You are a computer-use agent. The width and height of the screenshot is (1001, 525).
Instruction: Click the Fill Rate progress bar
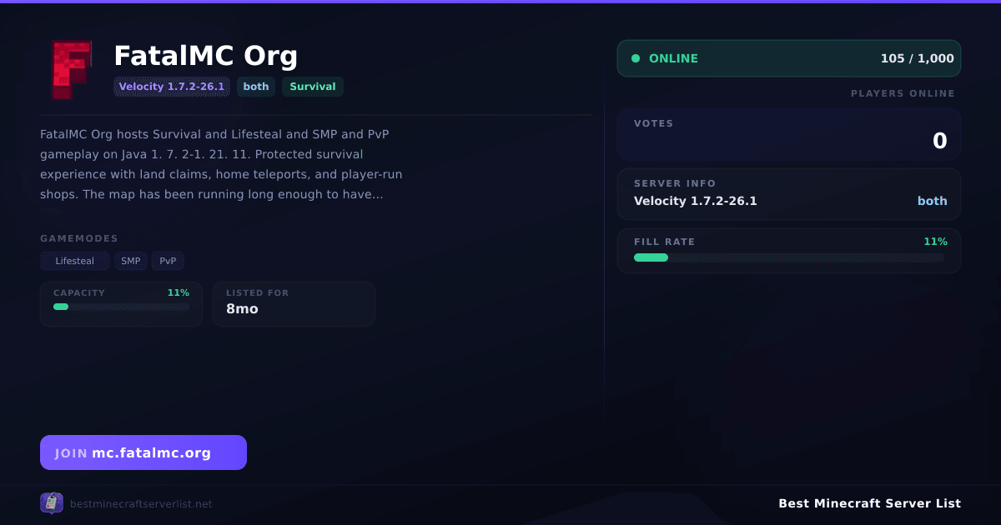pos(789,257)
